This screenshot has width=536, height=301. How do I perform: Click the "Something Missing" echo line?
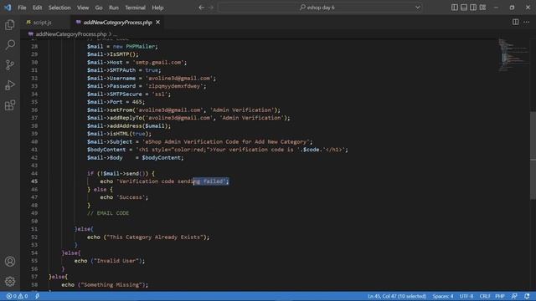click(105, 284)
